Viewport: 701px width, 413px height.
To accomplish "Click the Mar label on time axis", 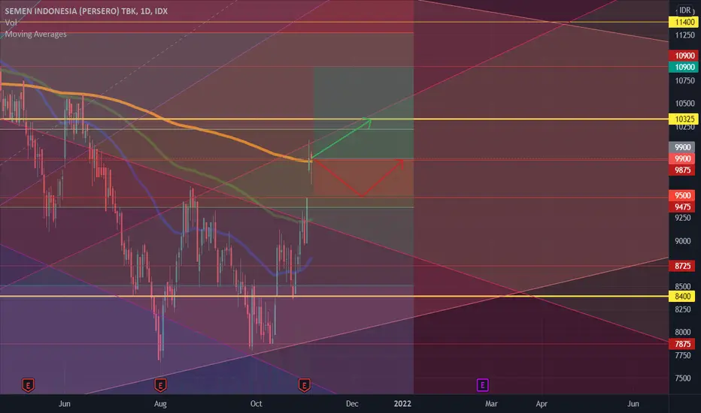I will 491,404.
